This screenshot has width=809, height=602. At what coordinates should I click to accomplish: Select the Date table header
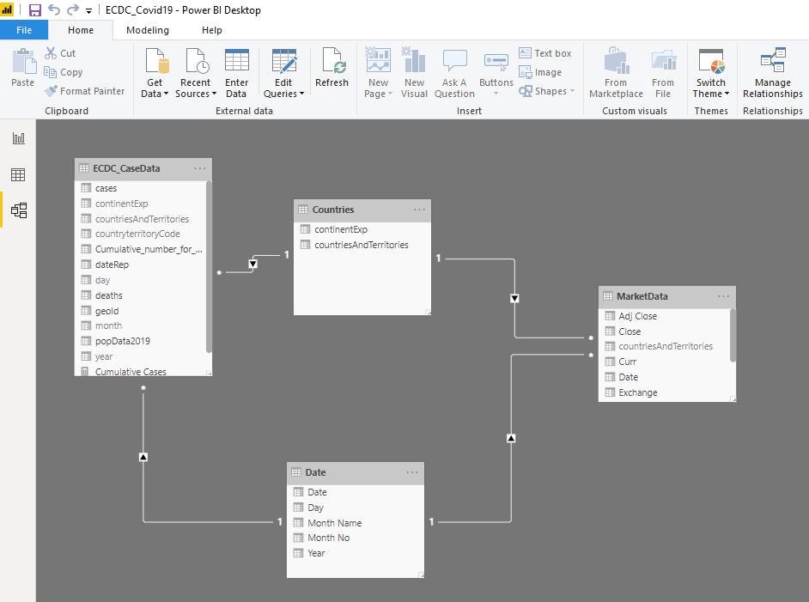coord(355,472)
